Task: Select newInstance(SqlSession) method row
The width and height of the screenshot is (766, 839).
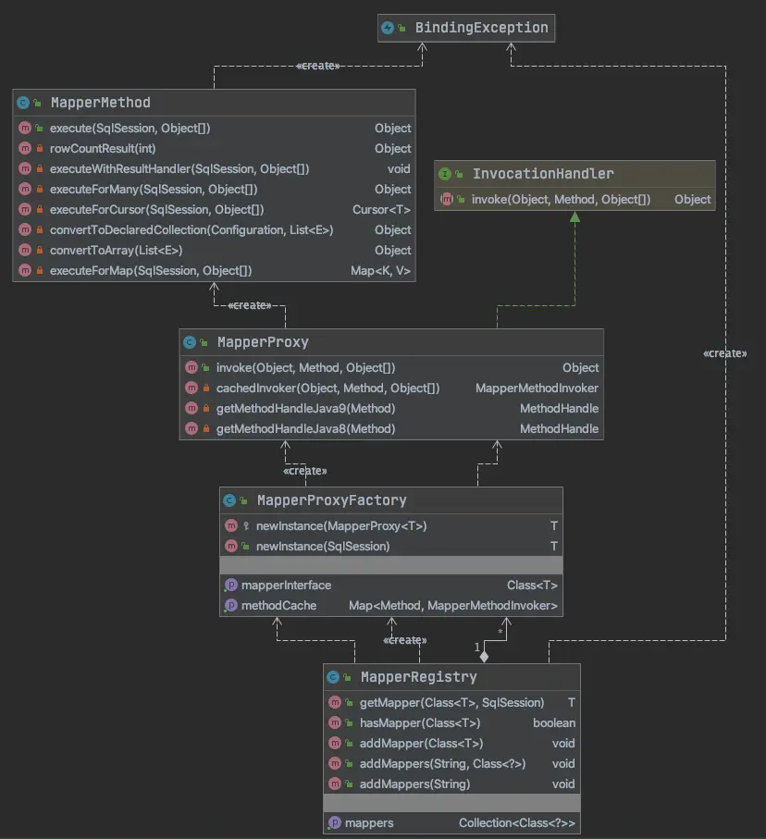Action: pyautogui.click(x=391, y=547)
